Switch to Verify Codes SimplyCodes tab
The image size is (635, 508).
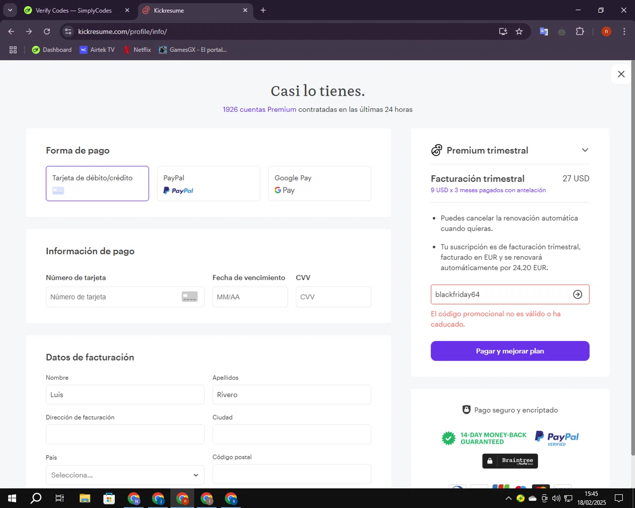coord(74,11)
